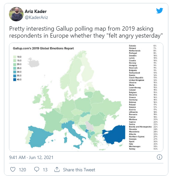This screenshot has height=176, width=173.
Task: Click Turkey on the map
Action: coord(116,135)
